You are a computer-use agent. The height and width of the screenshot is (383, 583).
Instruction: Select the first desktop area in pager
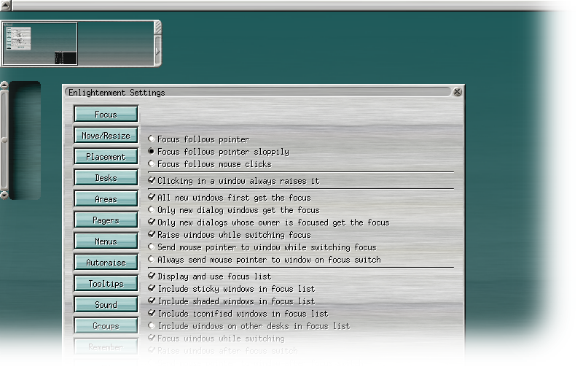tap(40, 44)
